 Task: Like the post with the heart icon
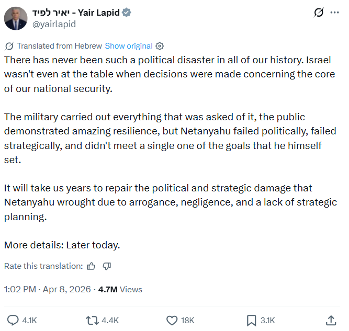(x=172, y=320)
